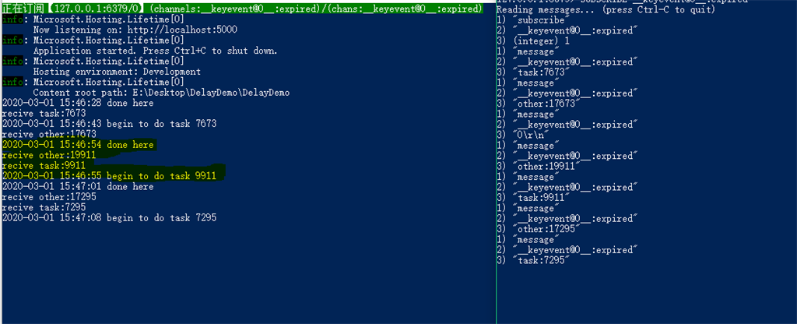The image size is (797, 324).
Task: Click "begin to do task 7295" line
Action: click(x=109, y=217)
